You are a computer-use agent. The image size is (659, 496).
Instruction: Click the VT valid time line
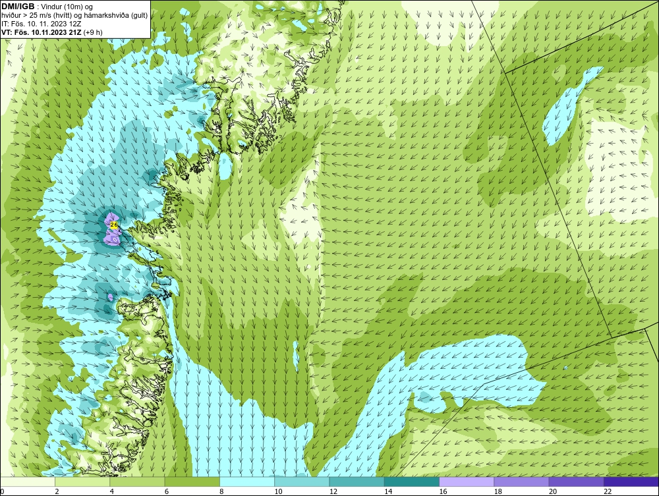(51, 32)
